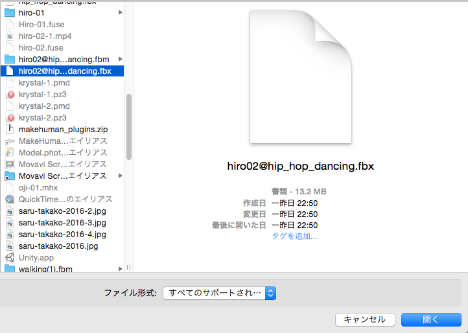Image resolution: width=468 pixels, height=333 pixels.
Task: Expand the hiro-01 folder arrow
Action: [x=121, y=12]
